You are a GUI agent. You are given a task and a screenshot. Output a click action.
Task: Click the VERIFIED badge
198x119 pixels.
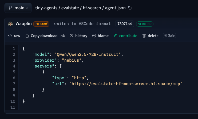pos(145,24)
